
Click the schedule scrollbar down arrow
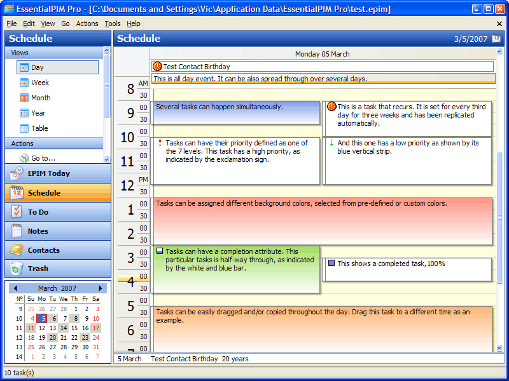point(499,348)
